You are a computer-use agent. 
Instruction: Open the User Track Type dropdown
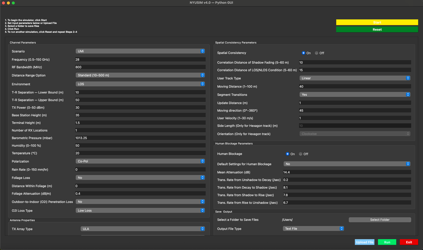tap(355, 78)
